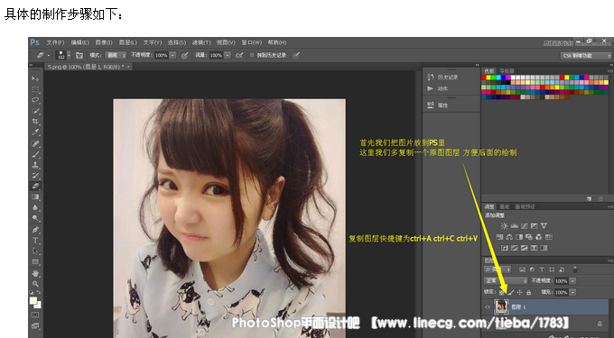The height and width of the screenshot is (338, 614).
Task: Toggle visibility of 图层 1 layer
Action: [x=488, y=307]
